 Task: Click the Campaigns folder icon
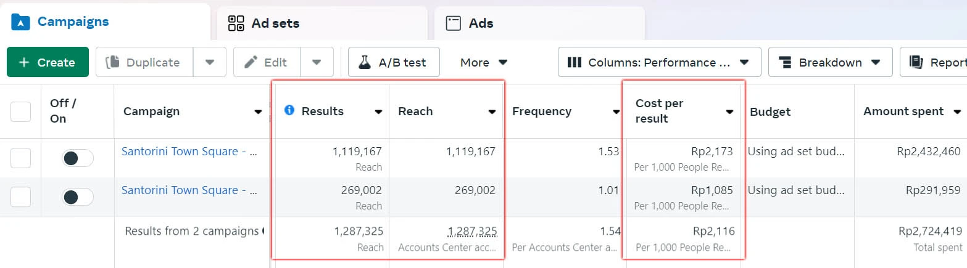pyautogui.click(x=21, y=22)
